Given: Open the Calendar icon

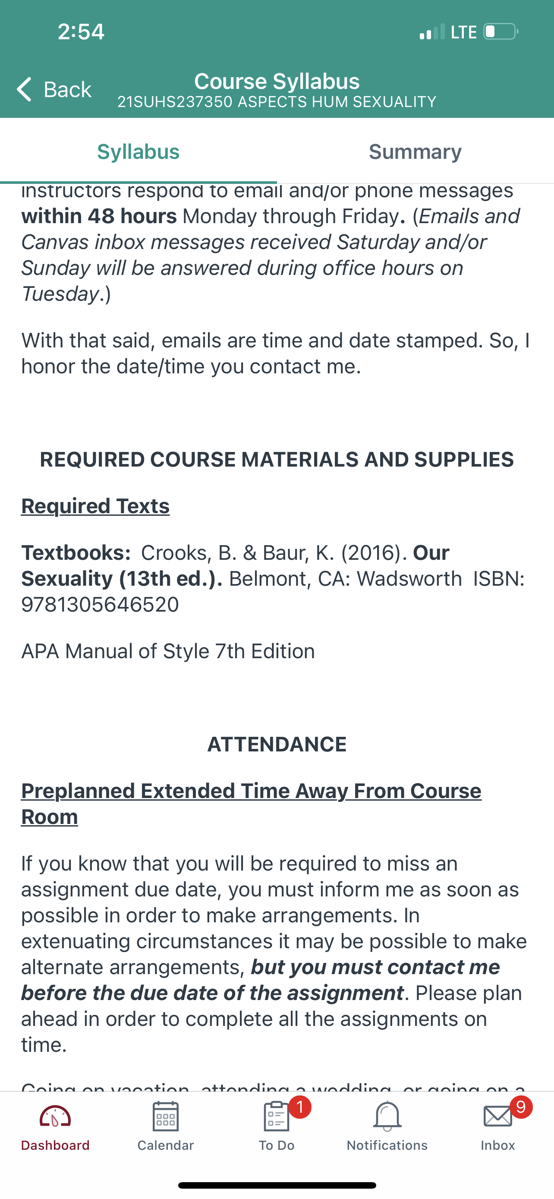Looking at the screenshot, I should 166,1116.
